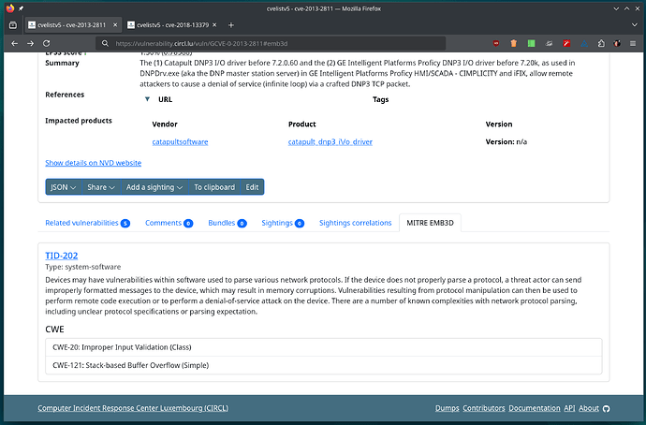Reload the current page
This screenshot has width=646, height=425.
pyautogui.click(x=47, y=43)
